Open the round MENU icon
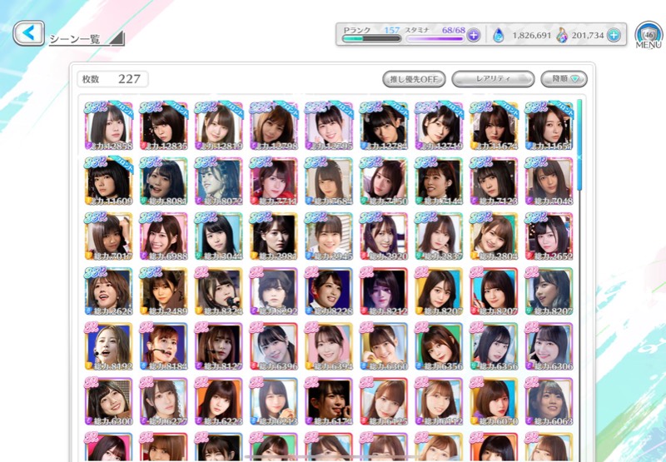Image resolution: width=666 pixels, height=462 pixels. point(649,35)
